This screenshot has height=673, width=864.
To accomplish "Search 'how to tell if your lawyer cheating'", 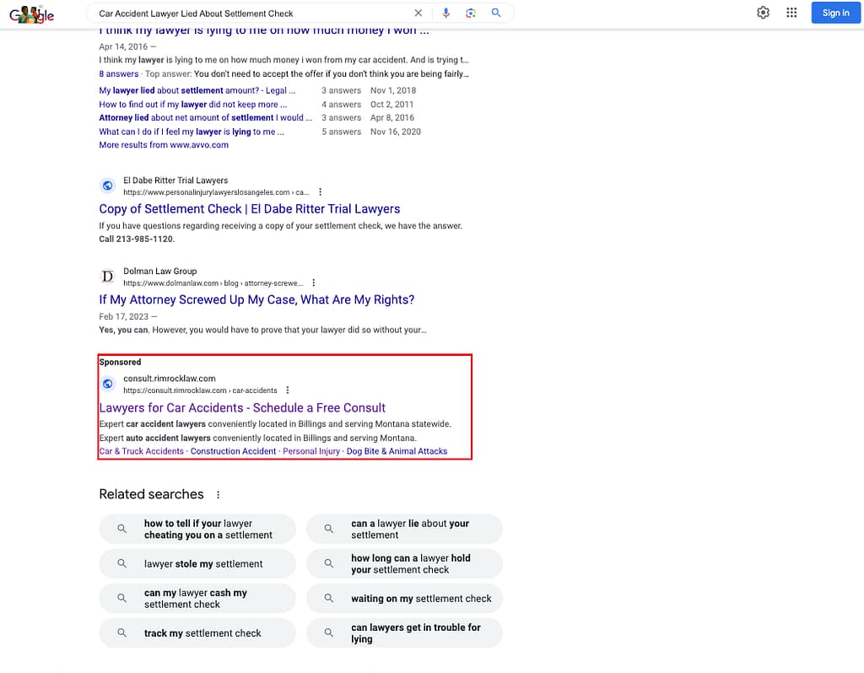I will click(197, 529).
